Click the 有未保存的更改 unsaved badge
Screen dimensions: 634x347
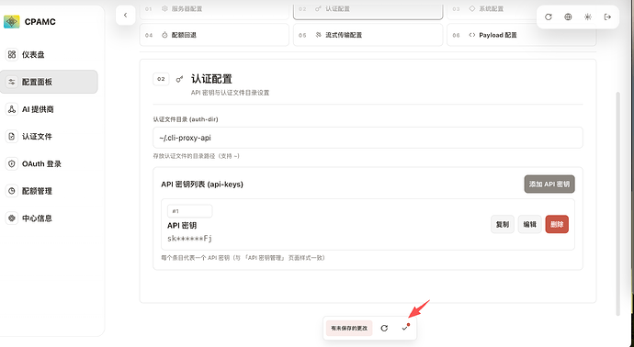click(x=349, y=328)
